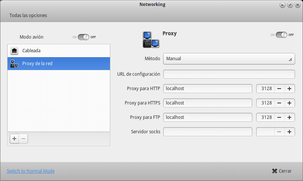Open the Método dropdown
This screenshot has width=303, height=181.
229,59
